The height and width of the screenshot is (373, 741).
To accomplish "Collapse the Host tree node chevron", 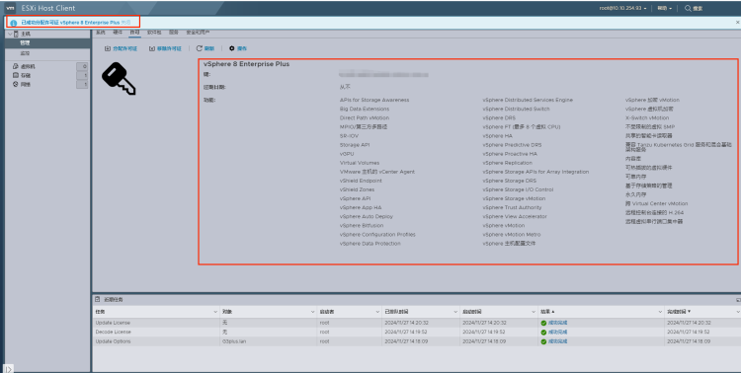I will click(10, 34).
